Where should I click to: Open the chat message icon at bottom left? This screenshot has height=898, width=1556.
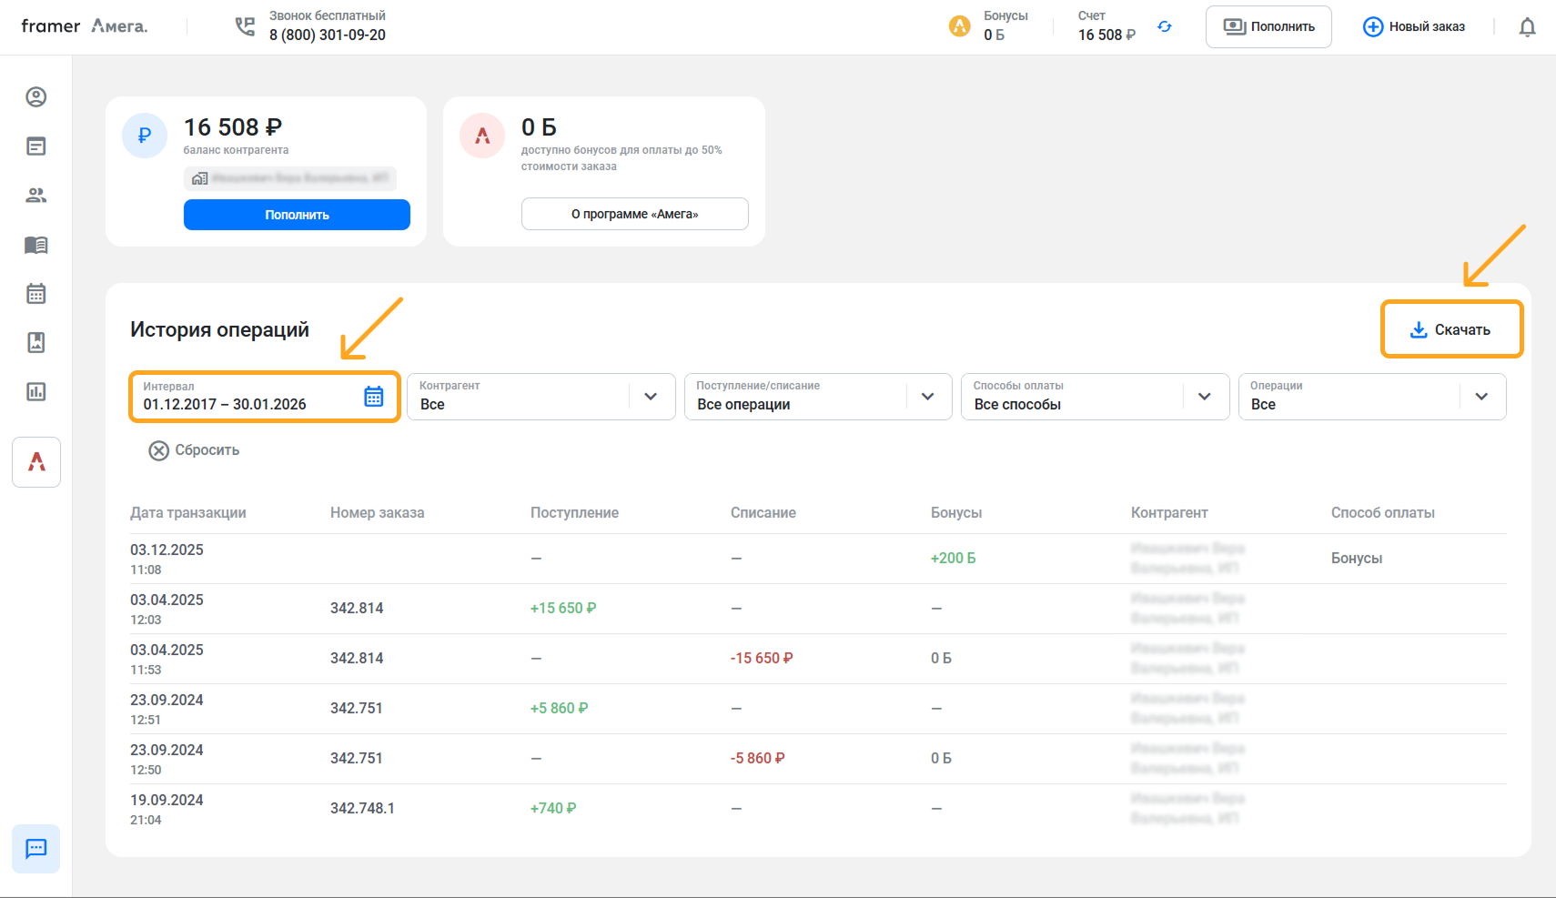(x=36, y=849)
